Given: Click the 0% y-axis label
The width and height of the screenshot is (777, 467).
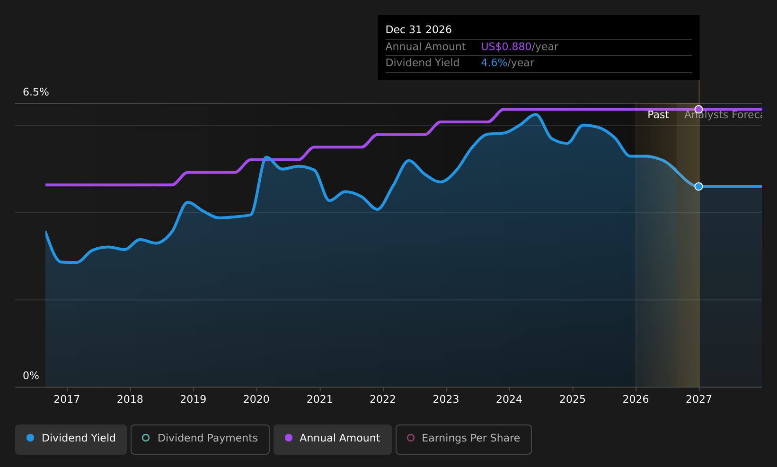Looking at the screenshot, I should pyautogui.click(x=31, y=376).
